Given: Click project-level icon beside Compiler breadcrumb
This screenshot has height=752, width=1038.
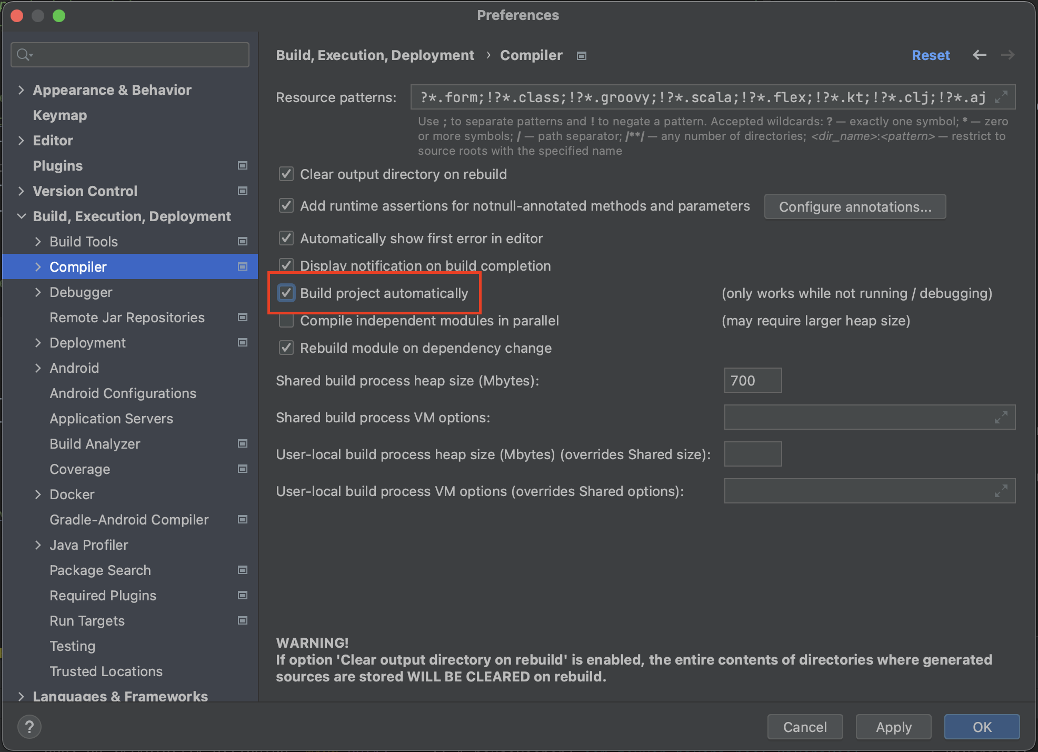Looking at the screenshot, I should tap(582, 56).
